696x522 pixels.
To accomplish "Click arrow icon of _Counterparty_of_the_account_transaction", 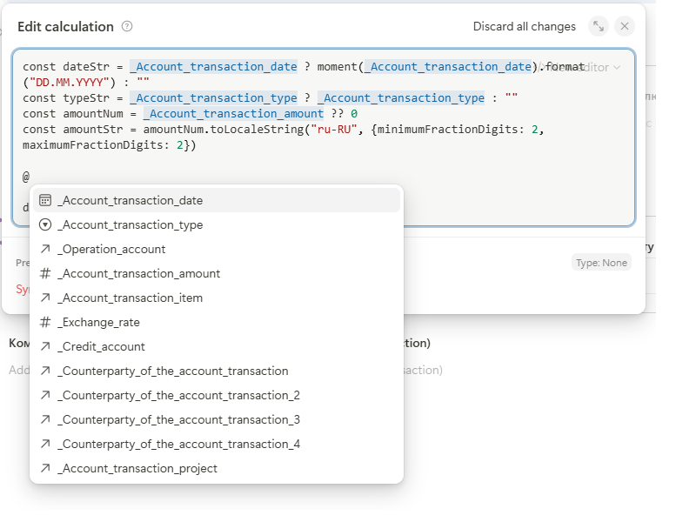I will [x=45, y=371].
